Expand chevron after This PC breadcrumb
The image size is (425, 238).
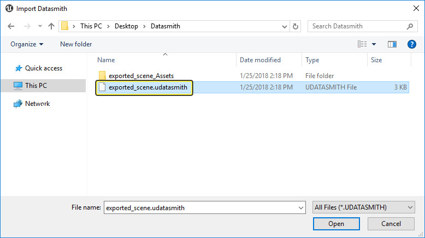108,26
